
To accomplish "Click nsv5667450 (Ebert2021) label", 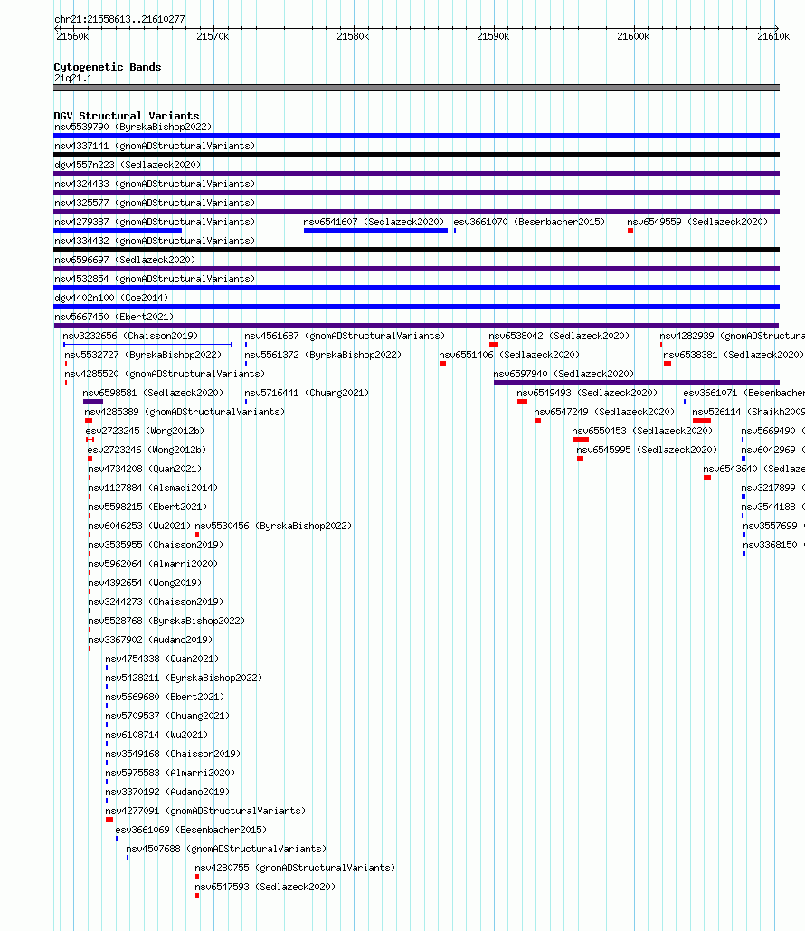I will [114, 317].
